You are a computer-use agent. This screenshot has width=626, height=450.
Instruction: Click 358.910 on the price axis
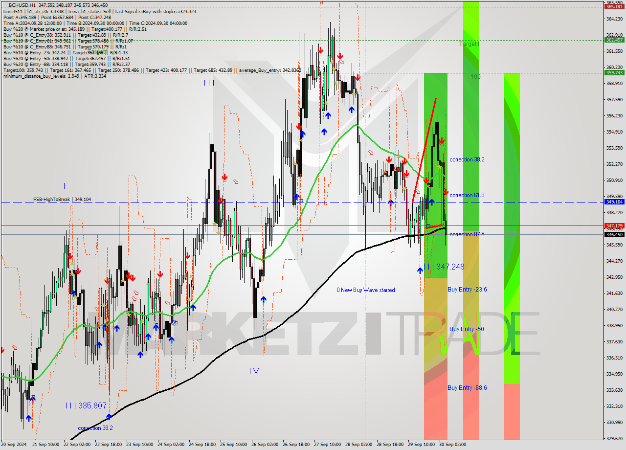coord(614,84)
